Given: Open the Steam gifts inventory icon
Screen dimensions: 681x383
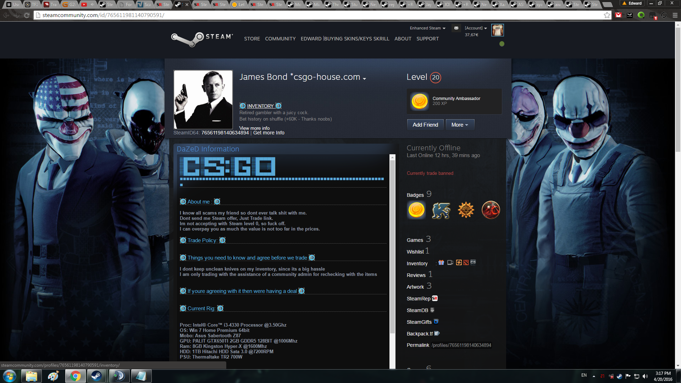Looking at the screenshot, I should tap(441, 262).
